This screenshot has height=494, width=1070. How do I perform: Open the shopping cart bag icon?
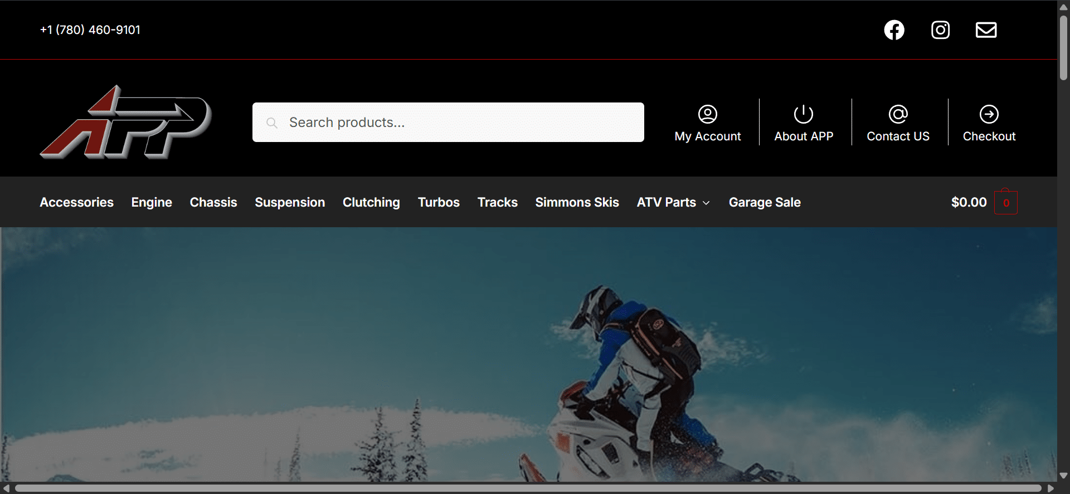click(1005, 202)
